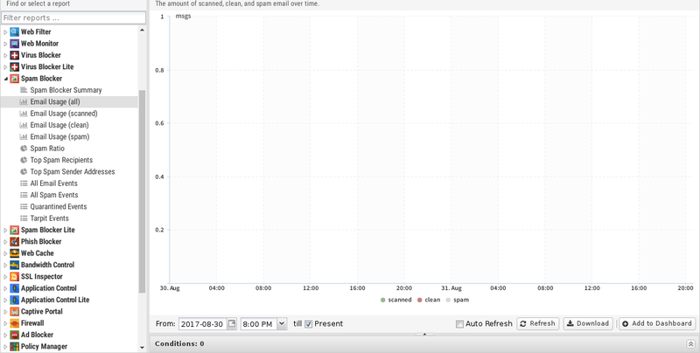Open the Email Usage (clean) report
This screenshot has width=700, height=353.
coord(59,125)
